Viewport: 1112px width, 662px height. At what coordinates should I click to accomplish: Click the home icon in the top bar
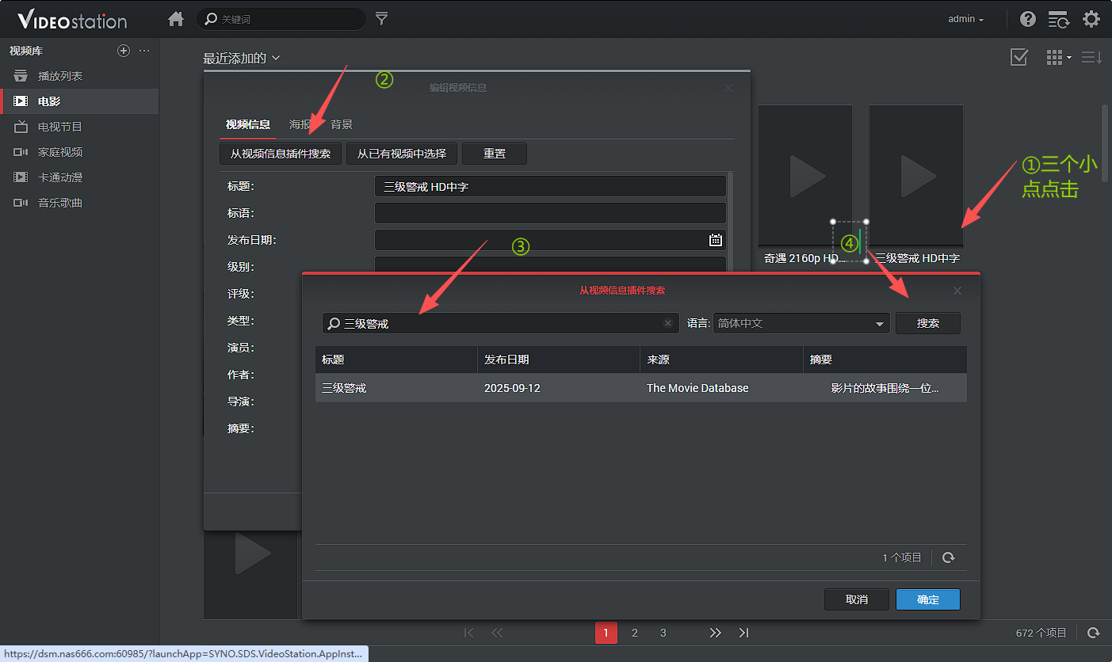click(x=176, y=19)
